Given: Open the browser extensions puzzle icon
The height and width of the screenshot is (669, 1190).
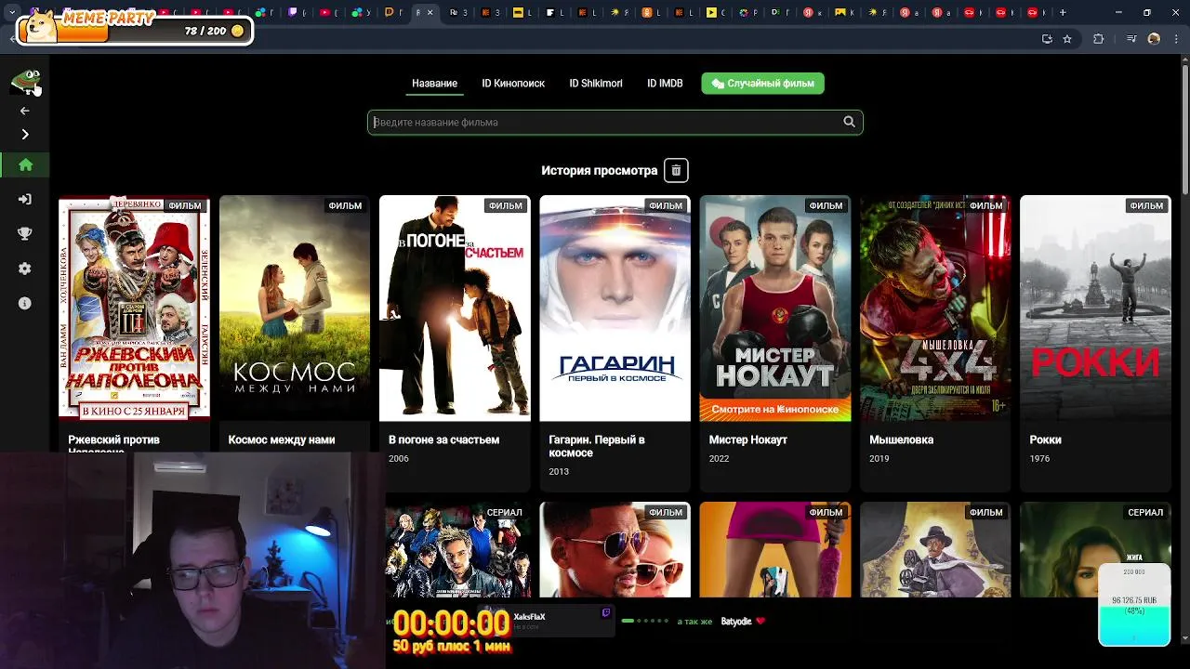Looking at the screenshot, I should (1099, 39).
